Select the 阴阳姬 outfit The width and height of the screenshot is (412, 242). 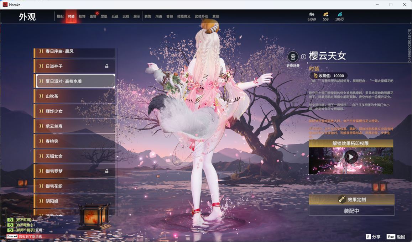tap(74, 201)
